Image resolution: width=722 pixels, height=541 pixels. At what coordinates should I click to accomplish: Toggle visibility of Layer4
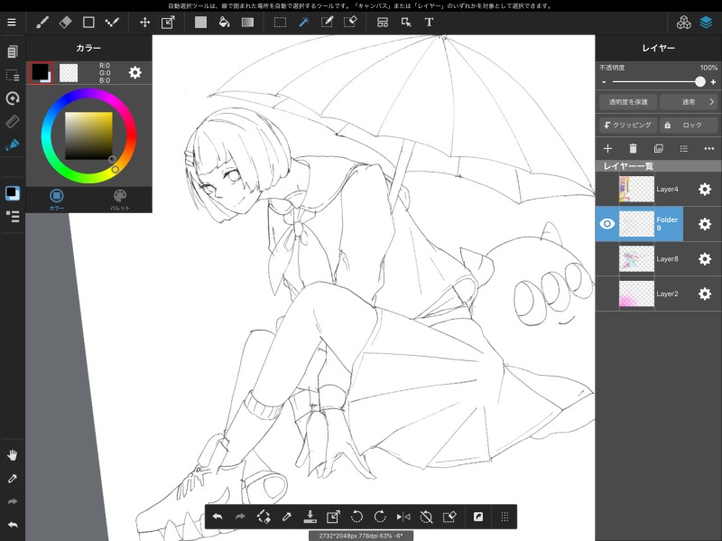pyautogui.click(x=607, y=189)
